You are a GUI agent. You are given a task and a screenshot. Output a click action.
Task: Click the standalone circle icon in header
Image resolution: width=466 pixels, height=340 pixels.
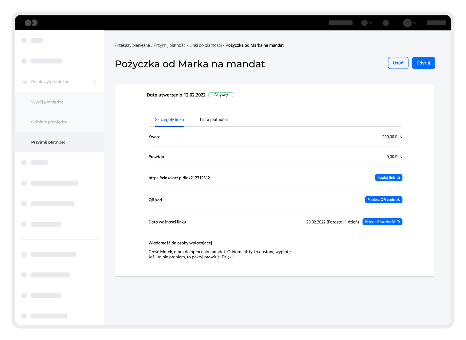tap(386, 23)
